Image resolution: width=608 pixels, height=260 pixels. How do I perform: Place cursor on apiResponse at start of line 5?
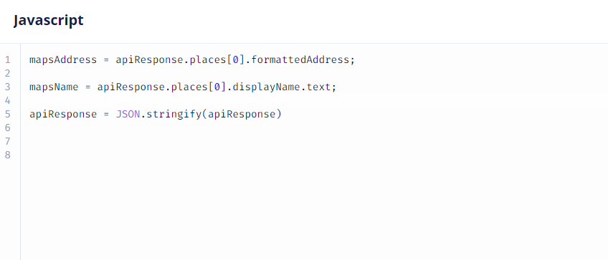(x=63, y=115)
